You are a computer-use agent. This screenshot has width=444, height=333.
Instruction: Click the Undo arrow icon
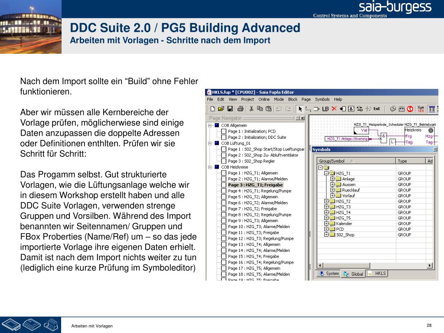tap(279, 109)
